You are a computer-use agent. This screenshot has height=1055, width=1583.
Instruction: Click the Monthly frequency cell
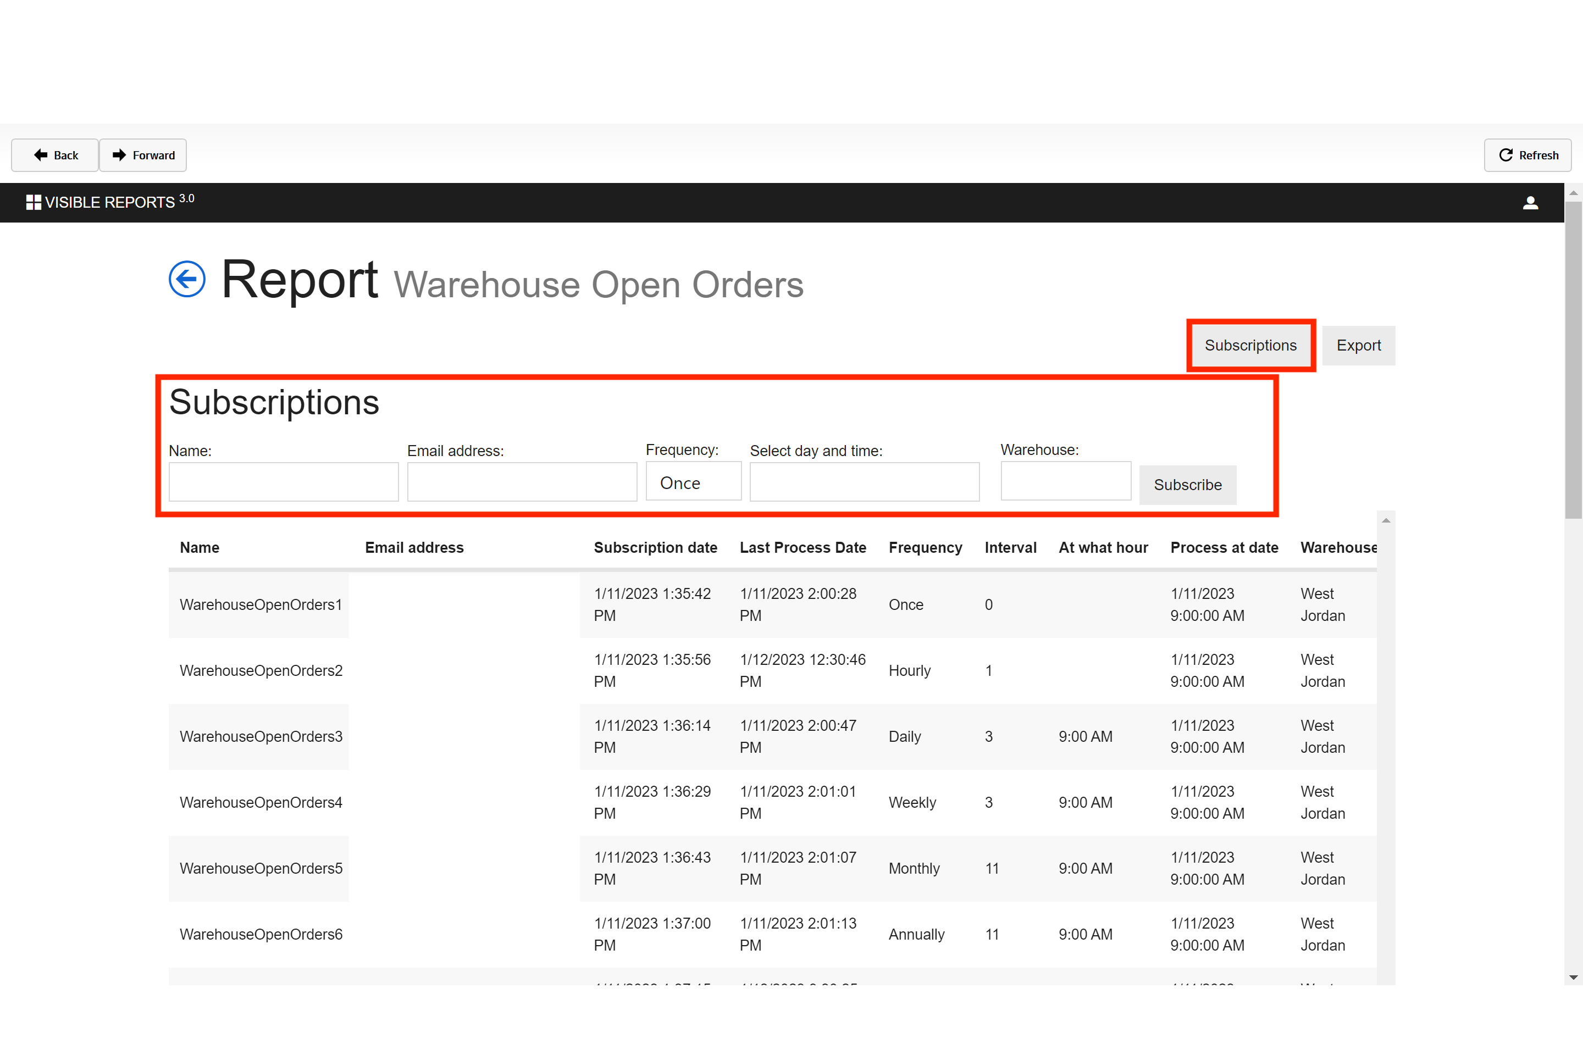914,869
